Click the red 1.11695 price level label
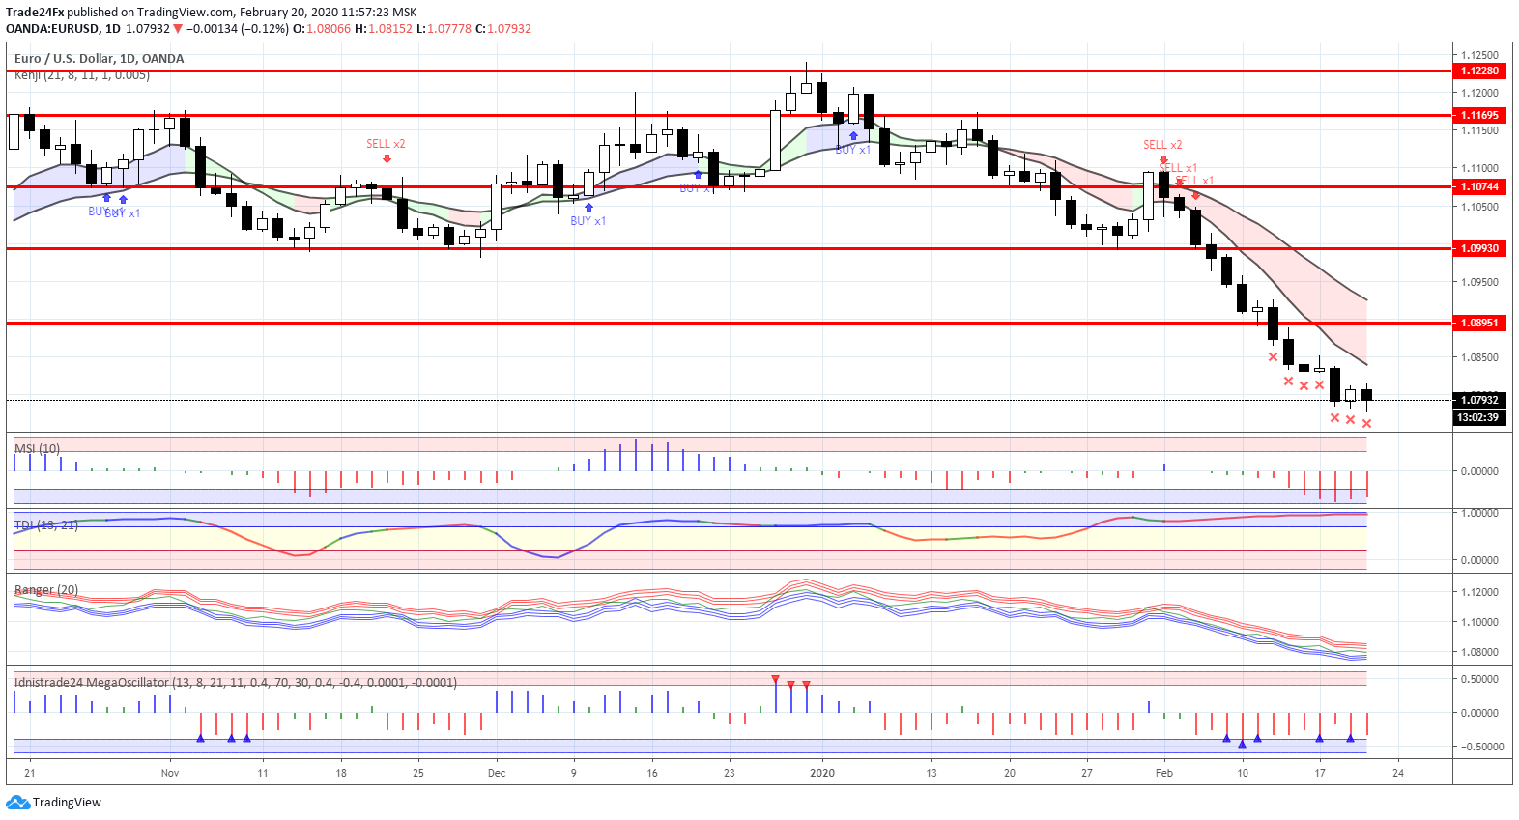Screen dimensions: 1519x820 1479,115
